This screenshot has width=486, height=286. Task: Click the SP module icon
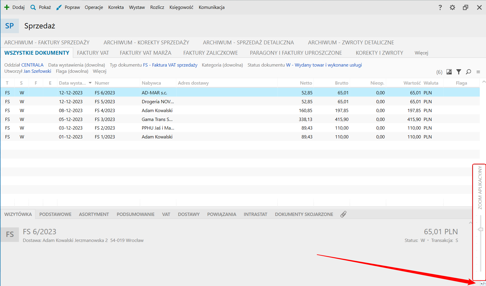9,26
